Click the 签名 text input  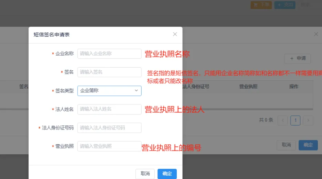pyautogui.click(x=109, y=72)
